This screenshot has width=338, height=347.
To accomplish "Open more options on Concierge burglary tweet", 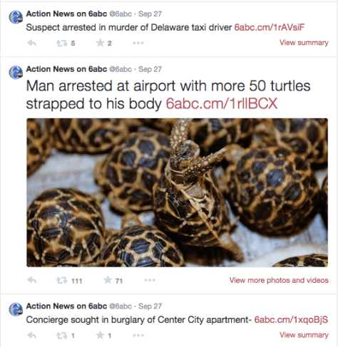I will pos(138,336).
